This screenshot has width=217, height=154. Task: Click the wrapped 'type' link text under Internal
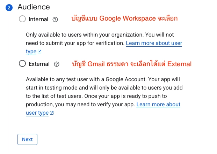pos(31,52)
